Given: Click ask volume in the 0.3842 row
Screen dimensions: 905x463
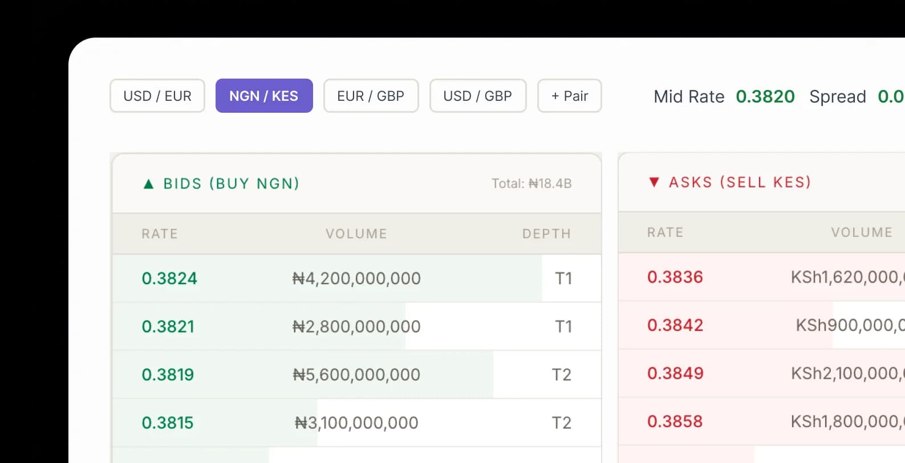Looking at the screenshot, I should point(850,325).
